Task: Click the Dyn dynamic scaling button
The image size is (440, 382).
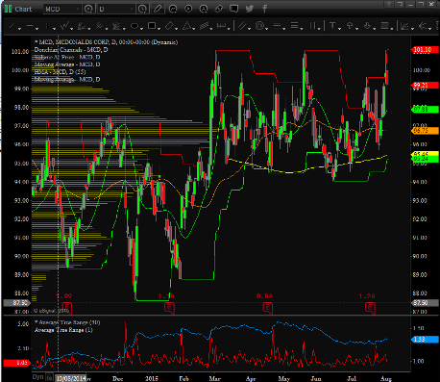Action: (x=37, y=376)
